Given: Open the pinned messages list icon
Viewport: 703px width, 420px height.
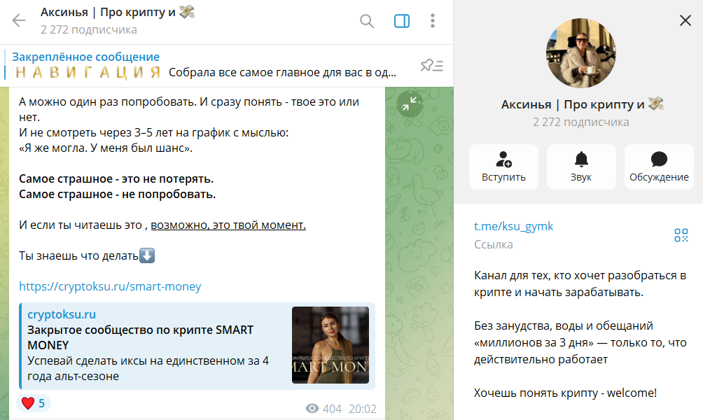Looking at the screenshot, I should point(431,66).
